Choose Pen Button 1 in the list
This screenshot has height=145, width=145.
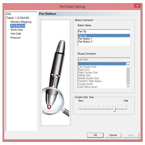point(104,39)
